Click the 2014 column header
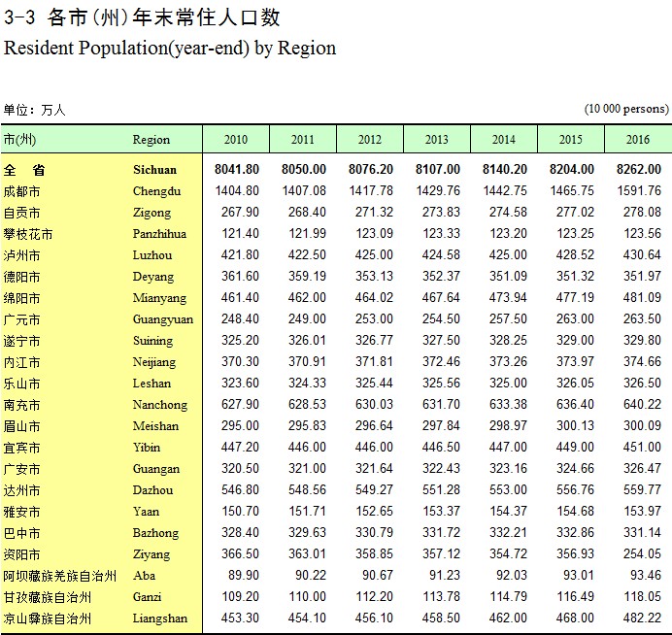672x635 pixels. coord(504,139)
